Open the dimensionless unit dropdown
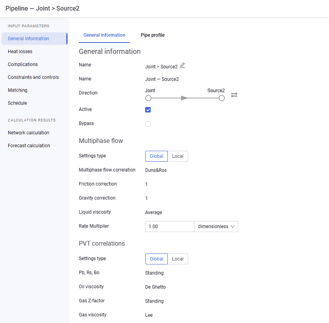Screen dimensions: 329x323 point(216,227)
